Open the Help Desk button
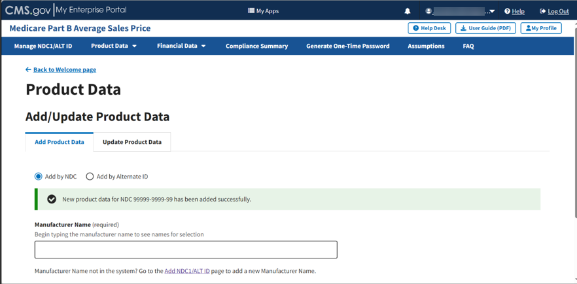This screenshot has height=284, width=577. tap(429, 28)
